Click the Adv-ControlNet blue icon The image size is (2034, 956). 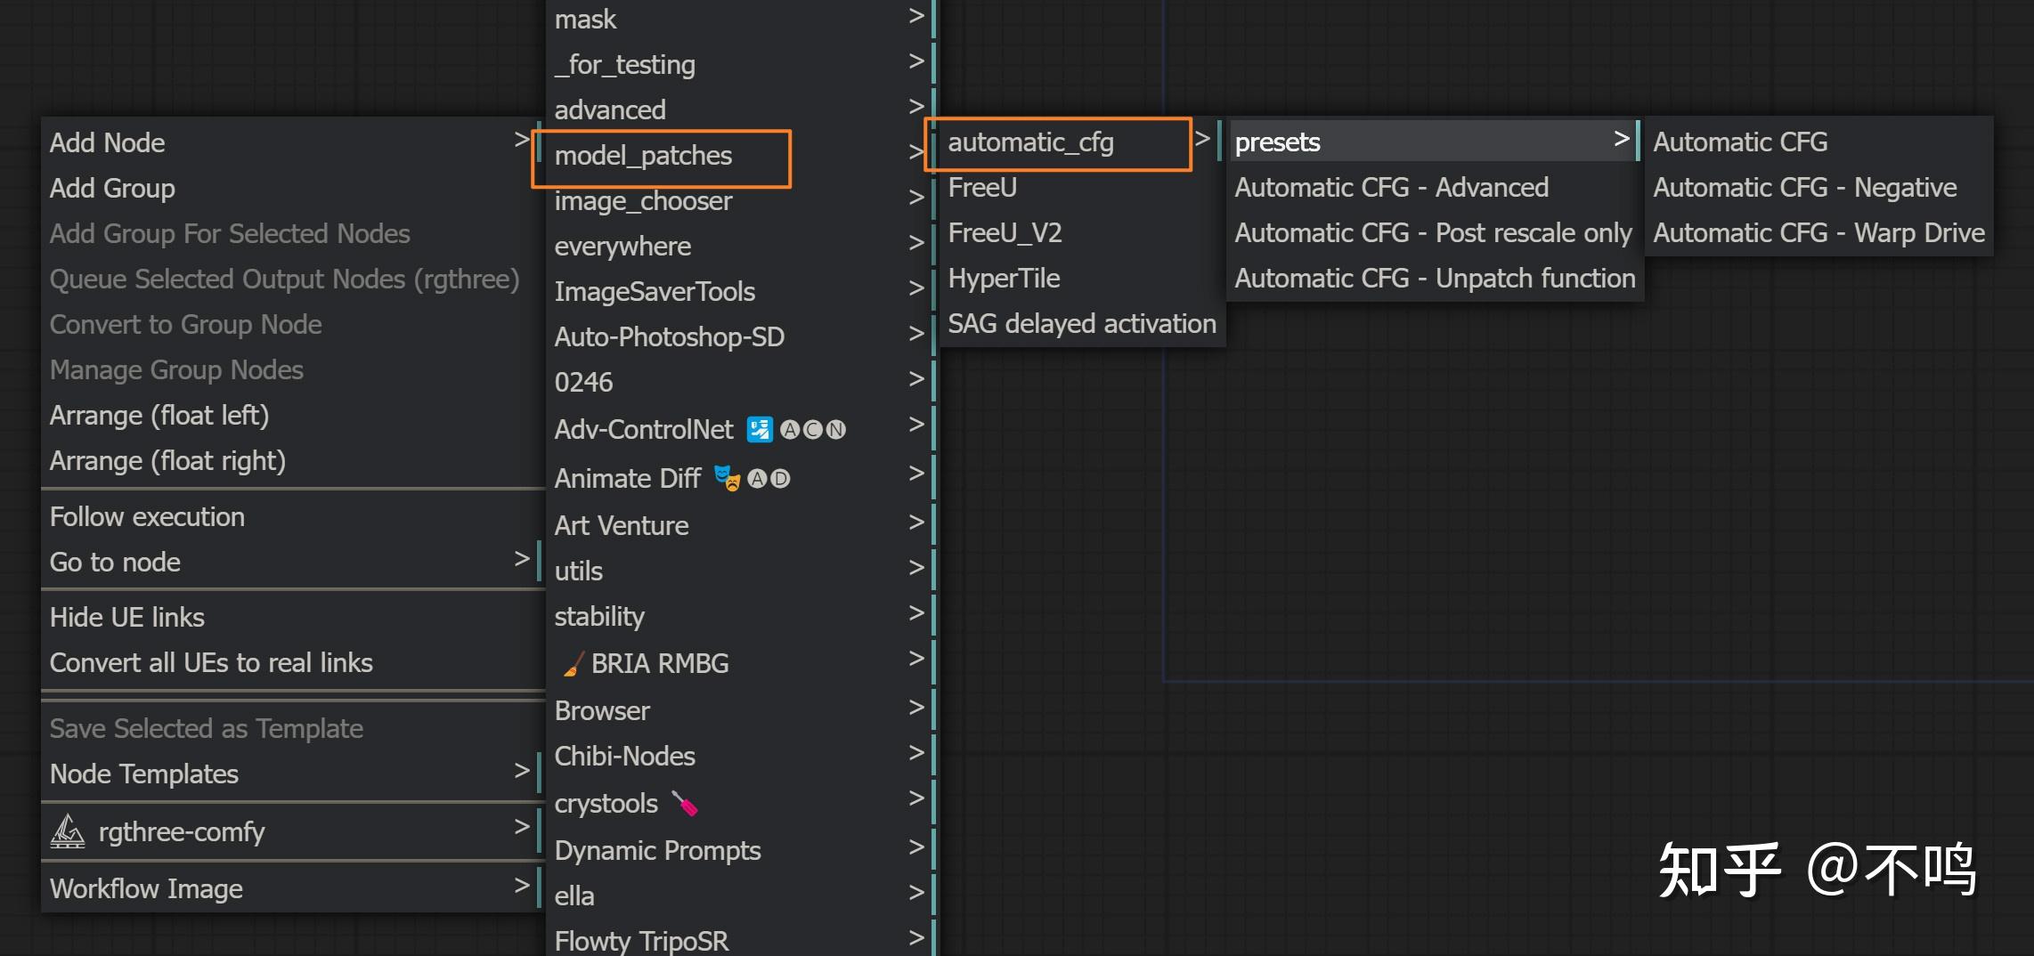click(760, 430)
